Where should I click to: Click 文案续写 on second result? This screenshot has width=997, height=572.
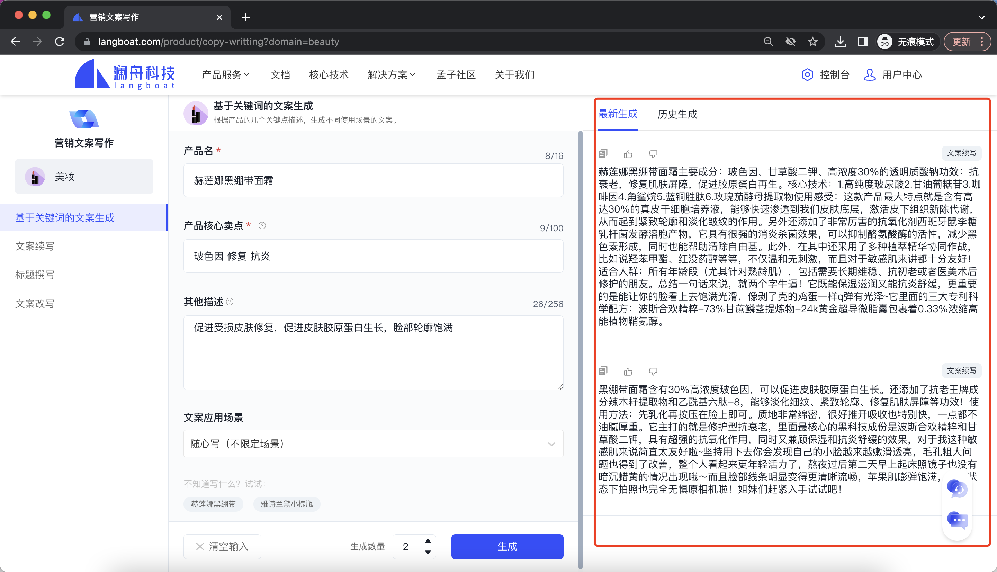coord(961,370)
